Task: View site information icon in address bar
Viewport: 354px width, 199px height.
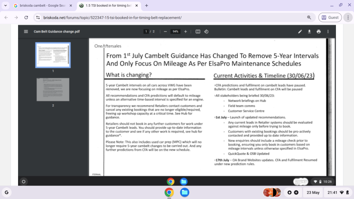Action: click(38, 17)
